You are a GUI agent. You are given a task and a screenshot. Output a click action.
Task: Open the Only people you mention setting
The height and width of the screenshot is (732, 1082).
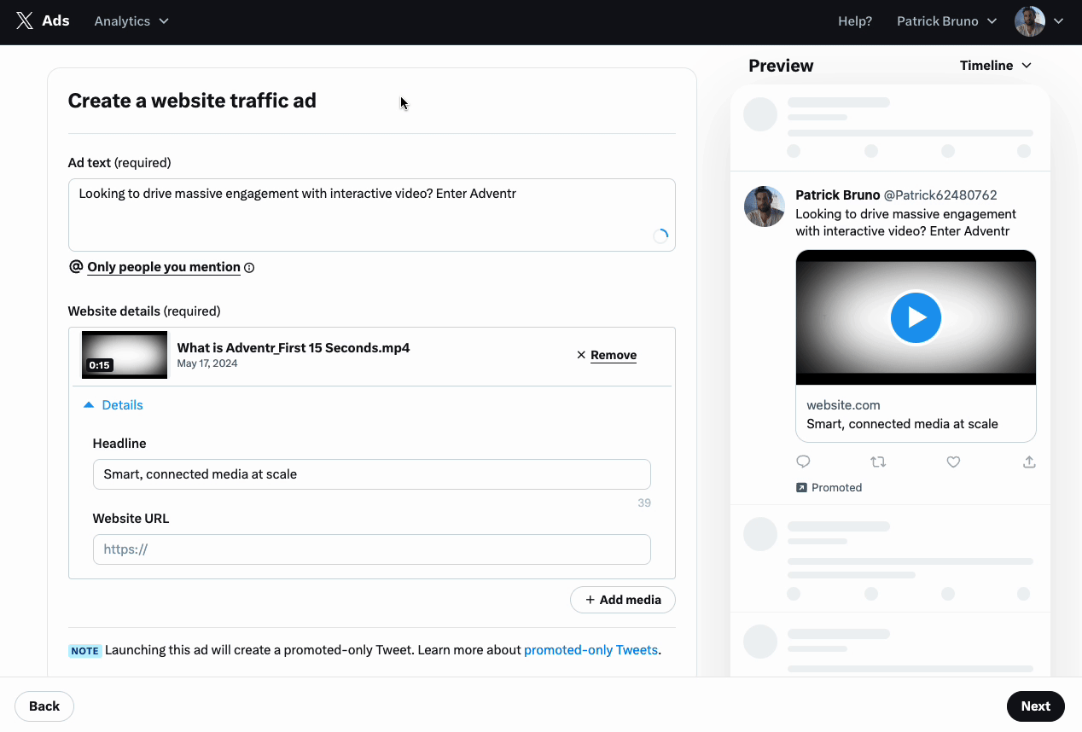click(164, 267)
